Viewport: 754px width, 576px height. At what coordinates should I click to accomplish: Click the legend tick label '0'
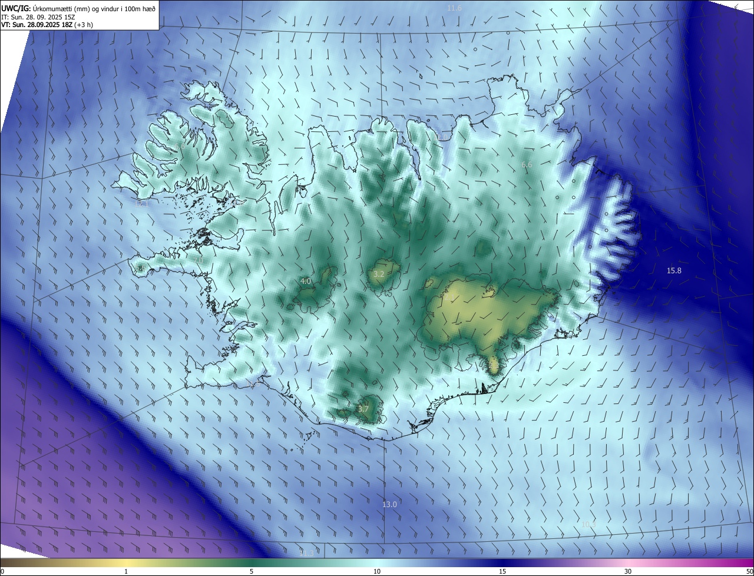pyautogui.click(x=2, y=571)
